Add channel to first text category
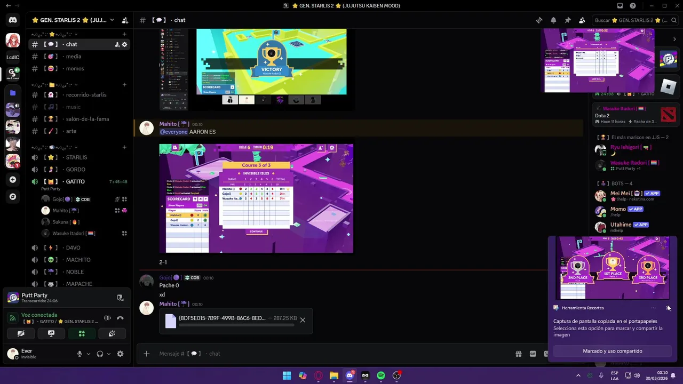The width and height of the screenshot is (683, 384). (x=124, y=34)
